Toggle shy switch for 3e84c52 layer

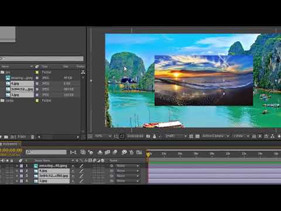click(73, 176)
